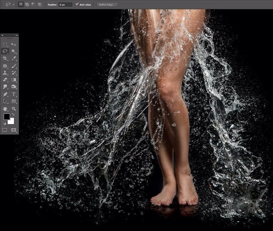Viewport: 273px width, 231px height.
Task: Open the black foreground color swatch
Action: click(6, 117)
